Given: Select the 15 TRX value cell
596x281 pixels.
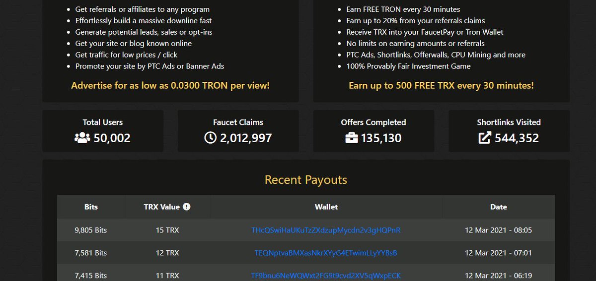Looking at the screenshot, I should click(x=167, y=230).
